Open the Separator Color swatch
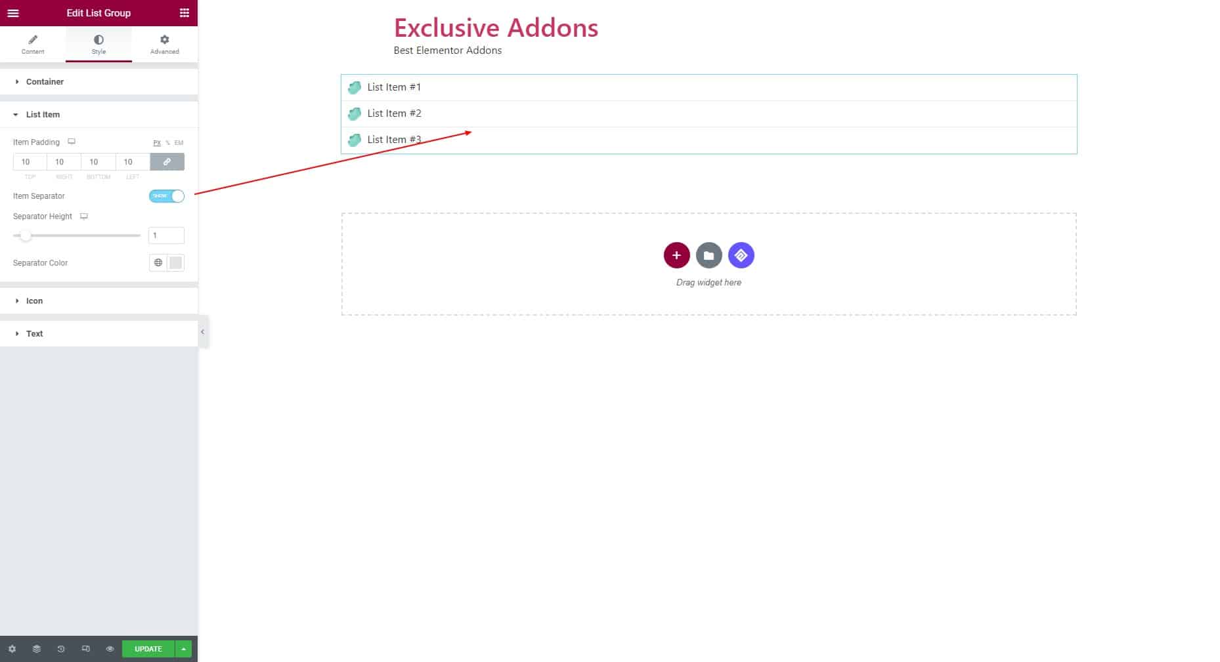 click(x=175, y=263)
